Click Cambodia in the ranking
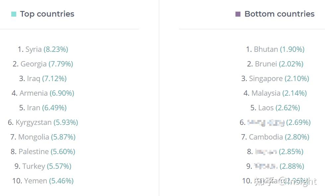Screen dimensions: 325x196 266,137
